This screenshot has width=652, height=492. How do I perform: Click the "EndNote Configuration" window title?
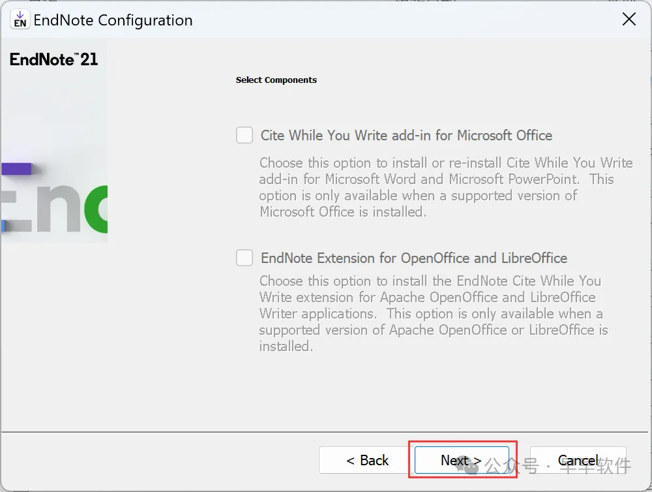coord(113,20)
